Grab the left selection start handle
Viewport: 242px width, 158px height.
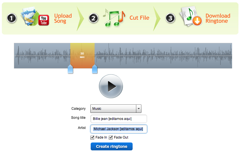tap(70, 69)
